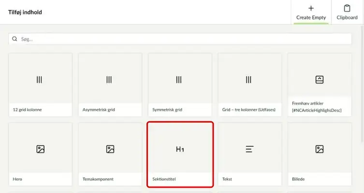
Task: Focus the Søg... search field
Action: [x=180, y=39]
